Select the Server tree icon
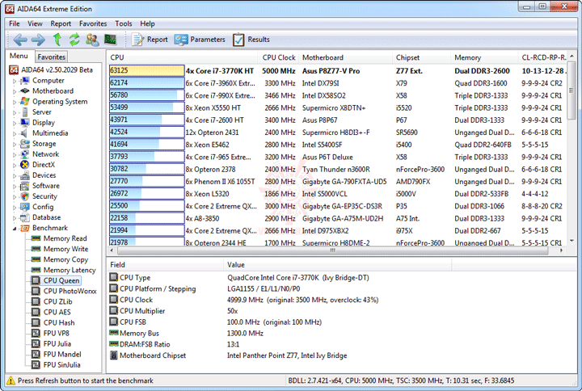The height and width of the screenshot is (391, 582). pyautogui.click(x=25, y=112)
